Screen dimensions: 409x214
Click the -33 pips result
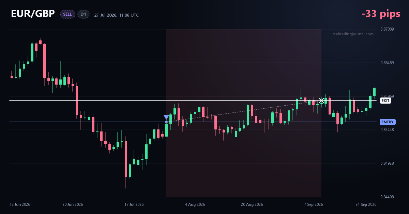pos(381,14)
